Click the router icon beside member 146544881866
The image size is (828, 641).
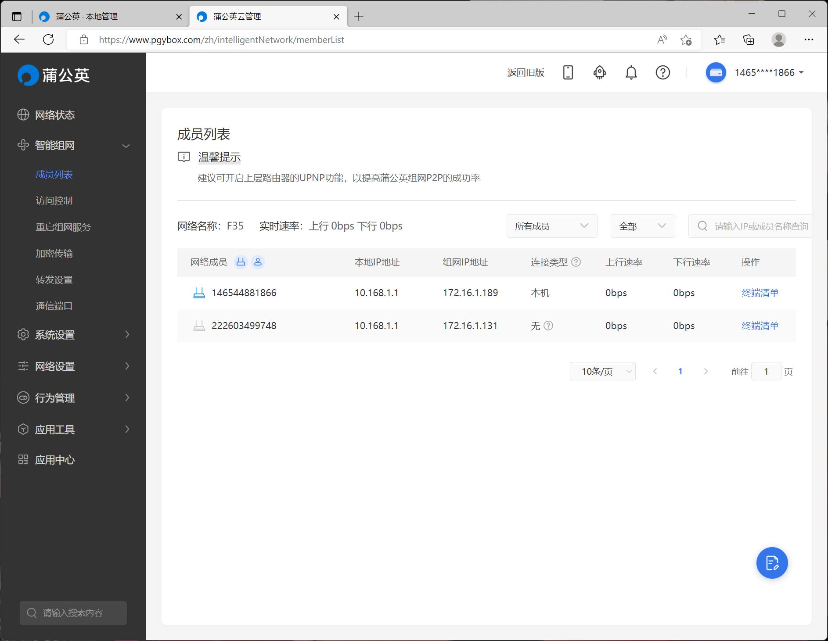199,292
